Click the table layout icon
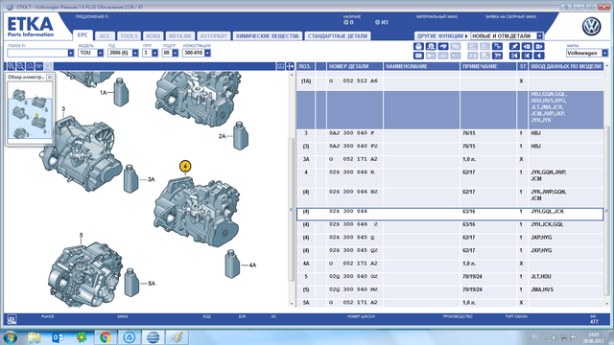Image resolution: width=614 pixels, height=345 pixels. (281, 66)
